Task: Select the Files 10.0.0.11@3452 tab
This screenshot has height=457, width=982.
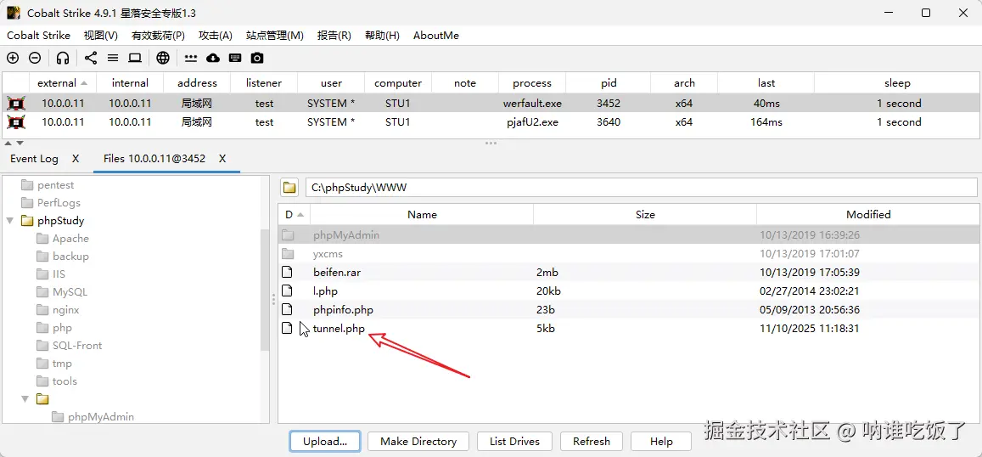Action: 154,159
